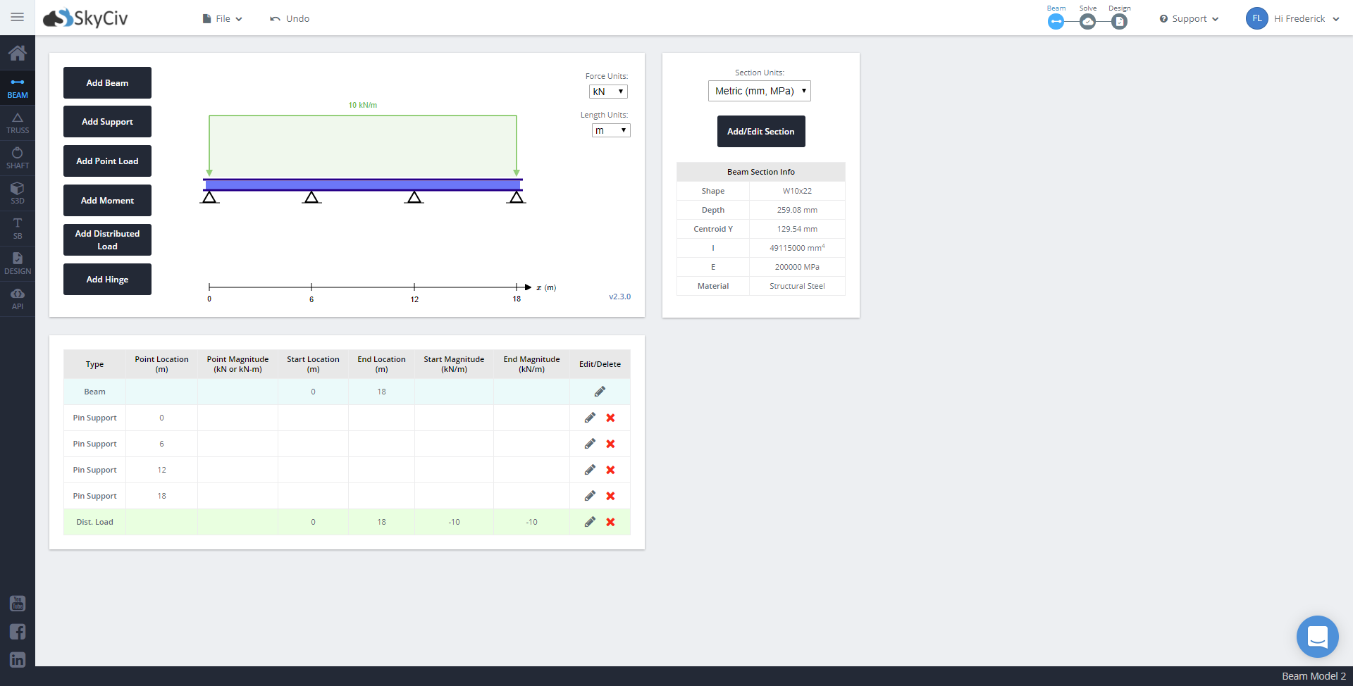Open the chat support bubble
1353x686 pixels.
pos(1317,637)
